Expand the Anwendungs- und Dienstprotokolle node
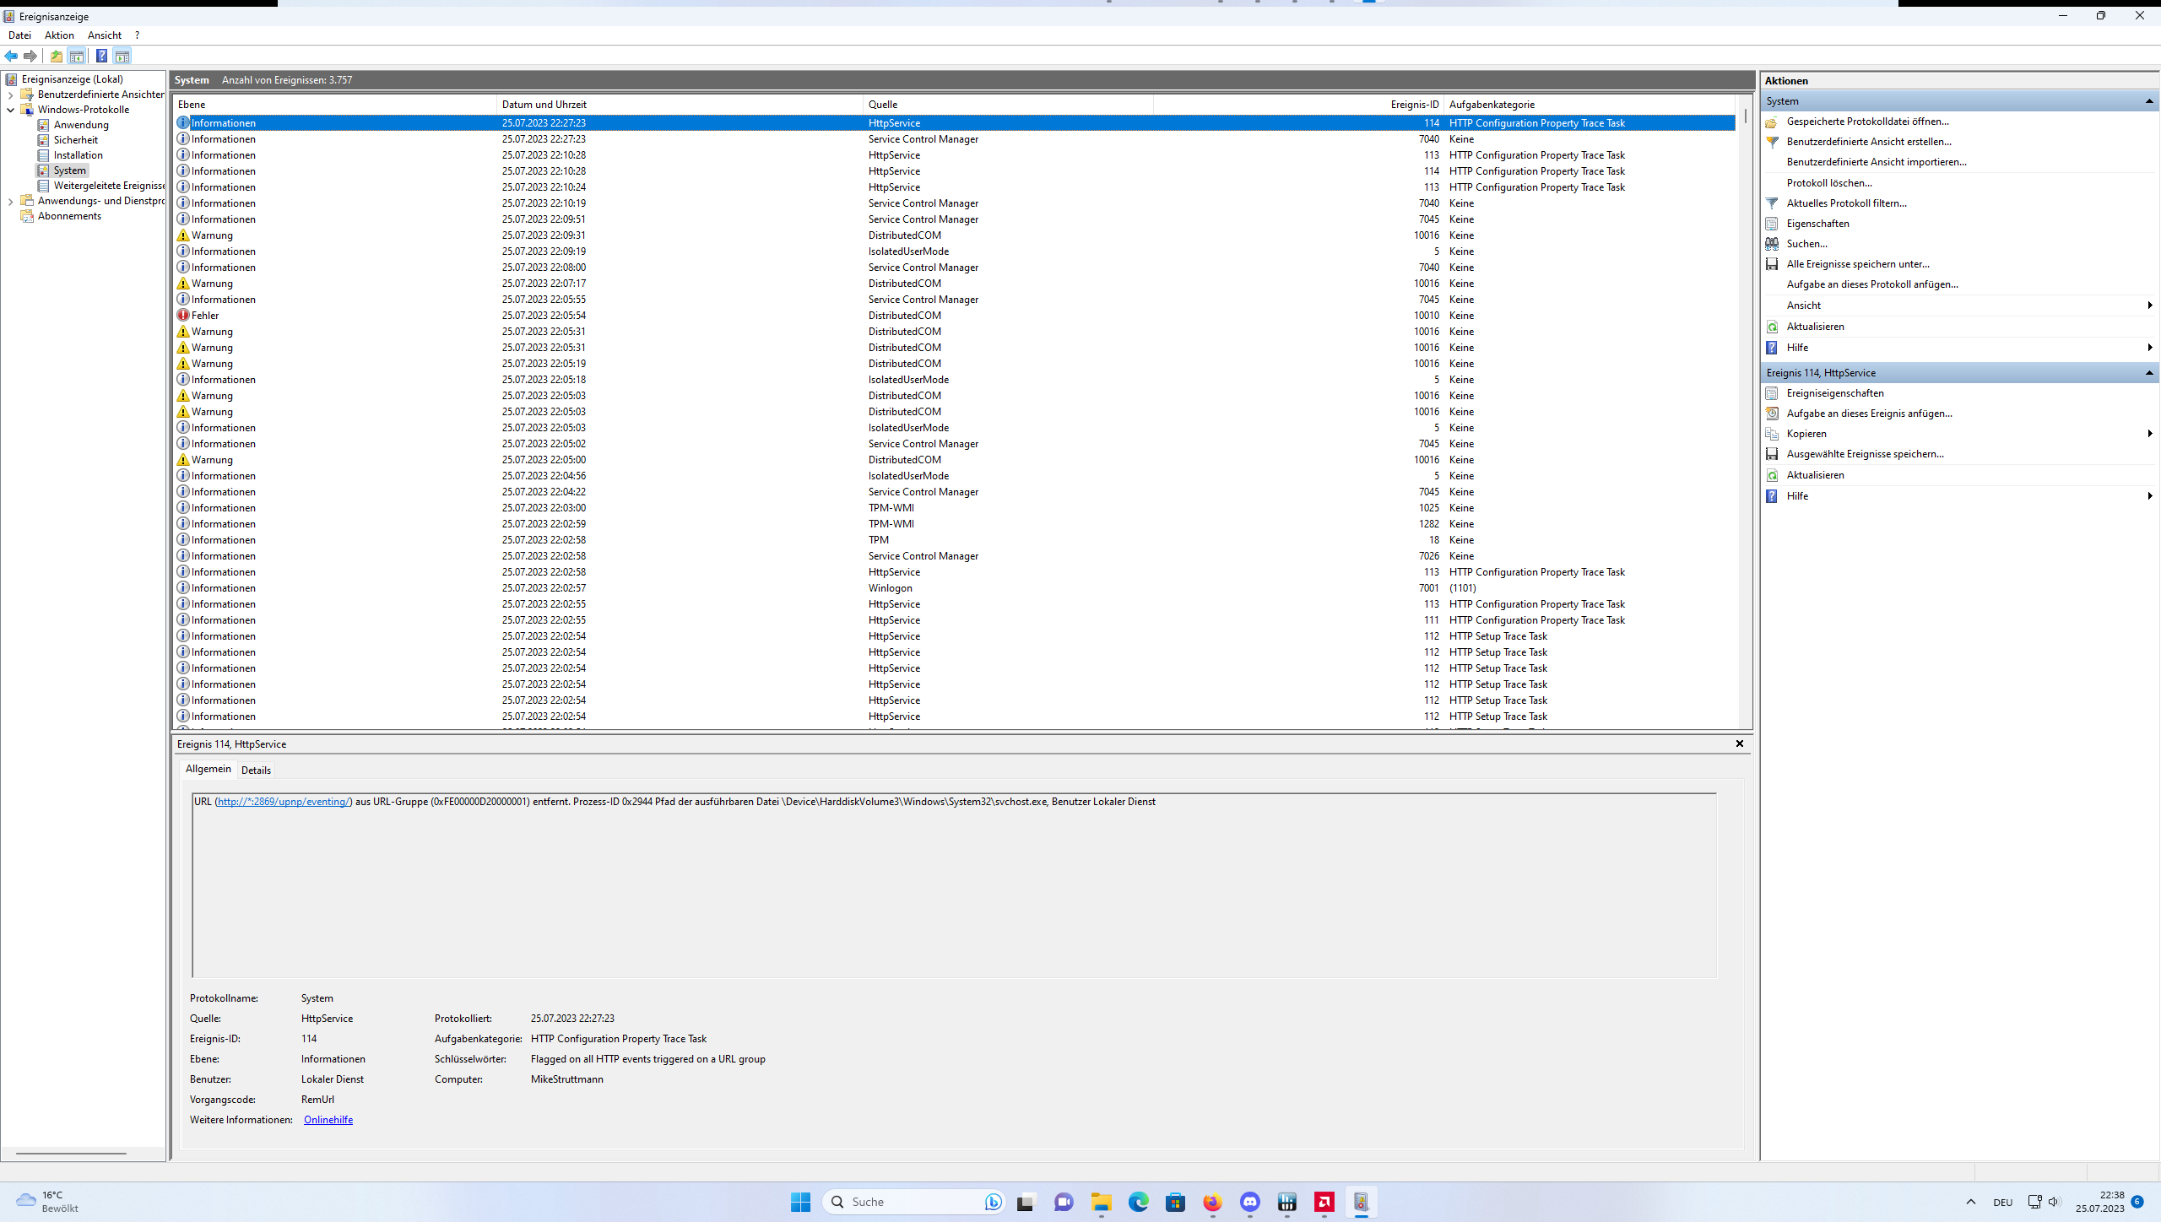 10,201
